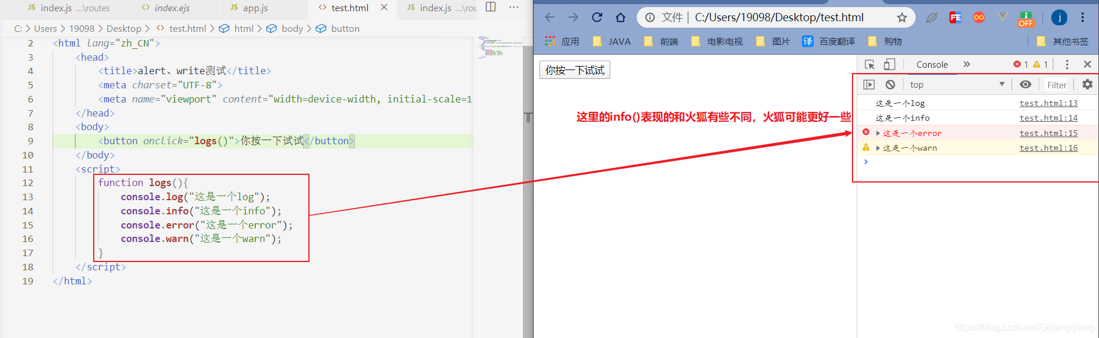The height and width of the screenshot is (338, 1099).
Task: Open the infinity extension icon
Action: [x=979, y=18]
